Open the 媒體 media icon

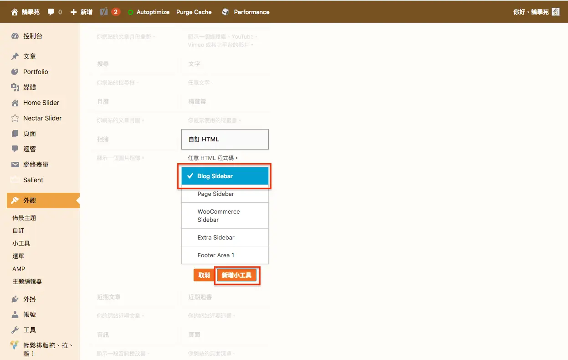coord(15,87)
